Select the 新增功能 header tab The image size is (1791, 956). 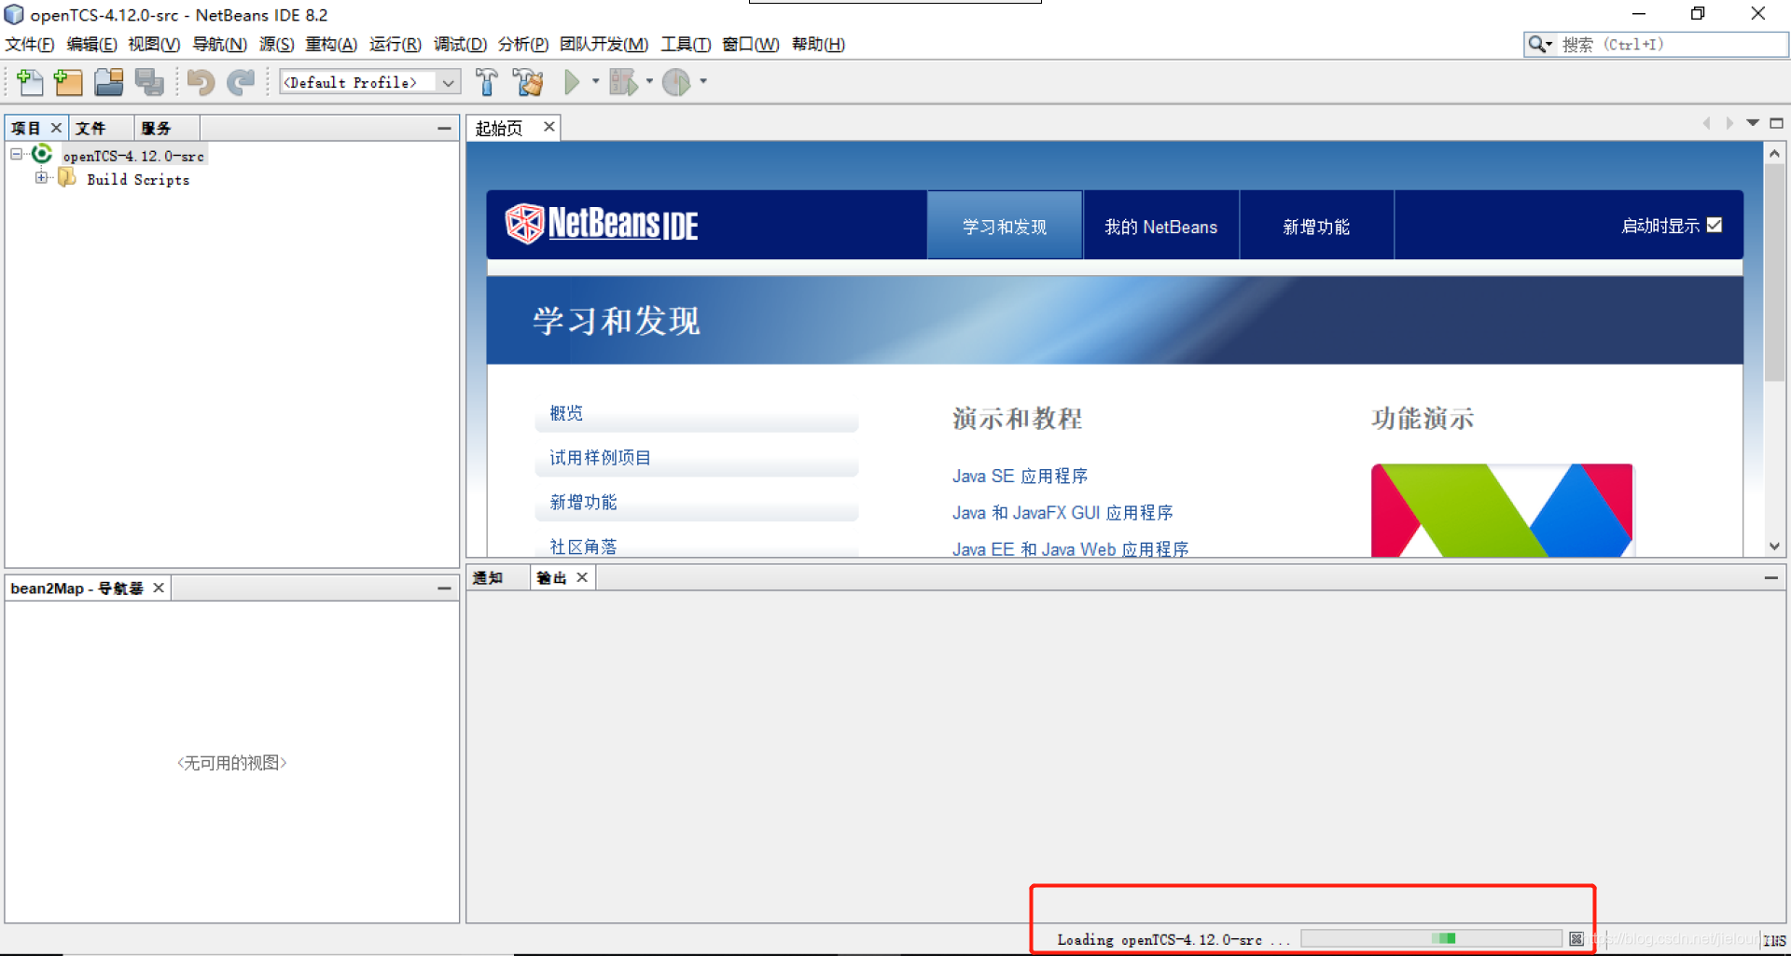click(x=1316, y=226)
